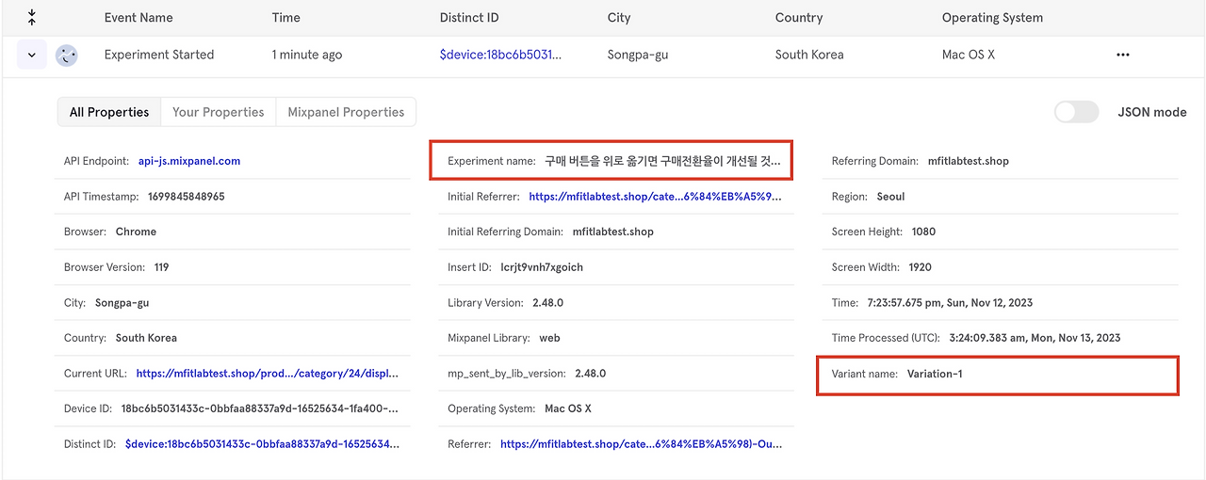1206x480 pixels.
Task: Open the $device:18bc6b5031... Distinct ID link in header row
Action: pos(500,55)
